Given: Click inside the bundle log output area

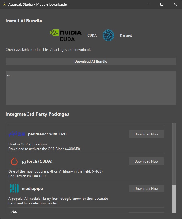Looking at the screenshot, I should click(91, 88).
